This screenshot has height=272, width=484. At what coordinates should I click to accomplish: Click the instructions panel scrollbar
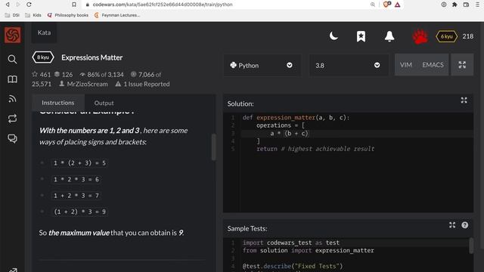[x=213, y=147]
